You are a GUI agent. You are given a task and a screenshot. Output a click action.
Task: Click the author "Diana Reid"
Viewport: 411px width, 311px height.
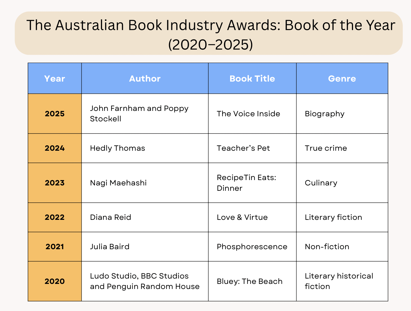click(111, 217)
